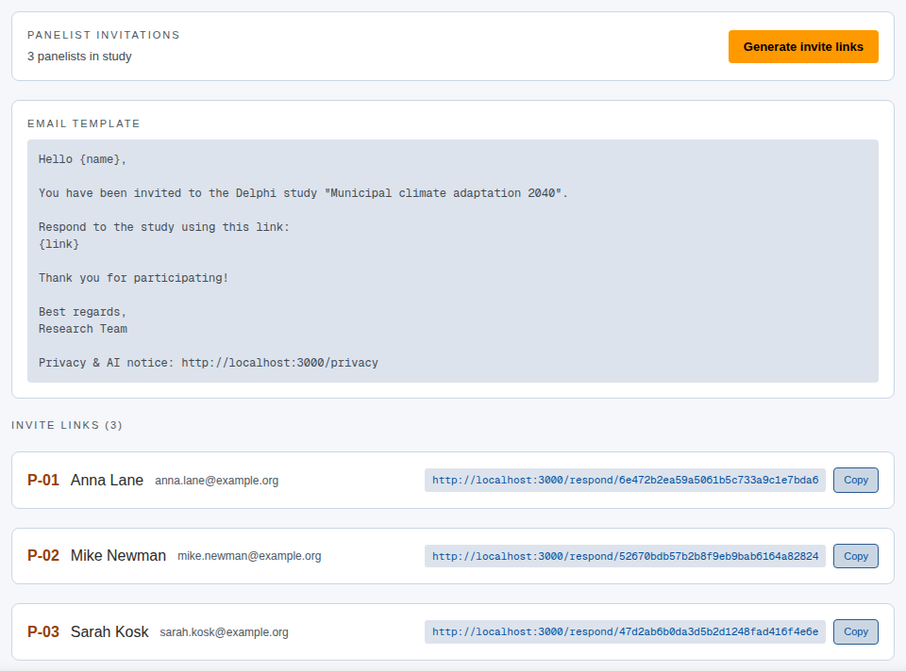The image size is (906, 671).
Task: Open Mike Newman's respond link ending 82824
Action: (625, 556)
